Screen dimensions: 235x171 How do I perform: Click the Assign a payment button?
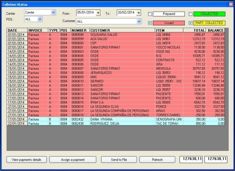(x=73, y=160)
